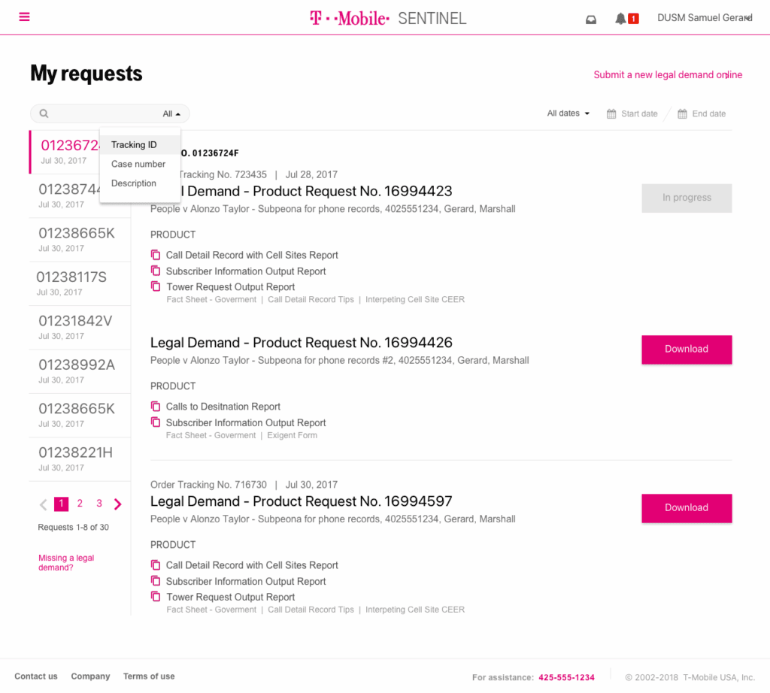770x693 pixels.
Task: Download Product Request No. 16994426
Action: coord(686,350)
